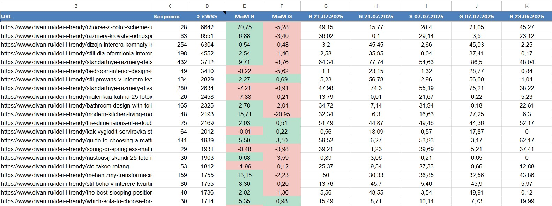Click the URL header cell
This screenshot has height=206, width=552.
click(x=6, y=16)
